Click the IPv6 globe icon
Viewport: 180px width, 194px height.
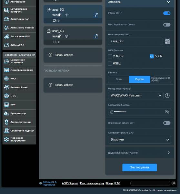pyautogui.click(x=6, y=96)
